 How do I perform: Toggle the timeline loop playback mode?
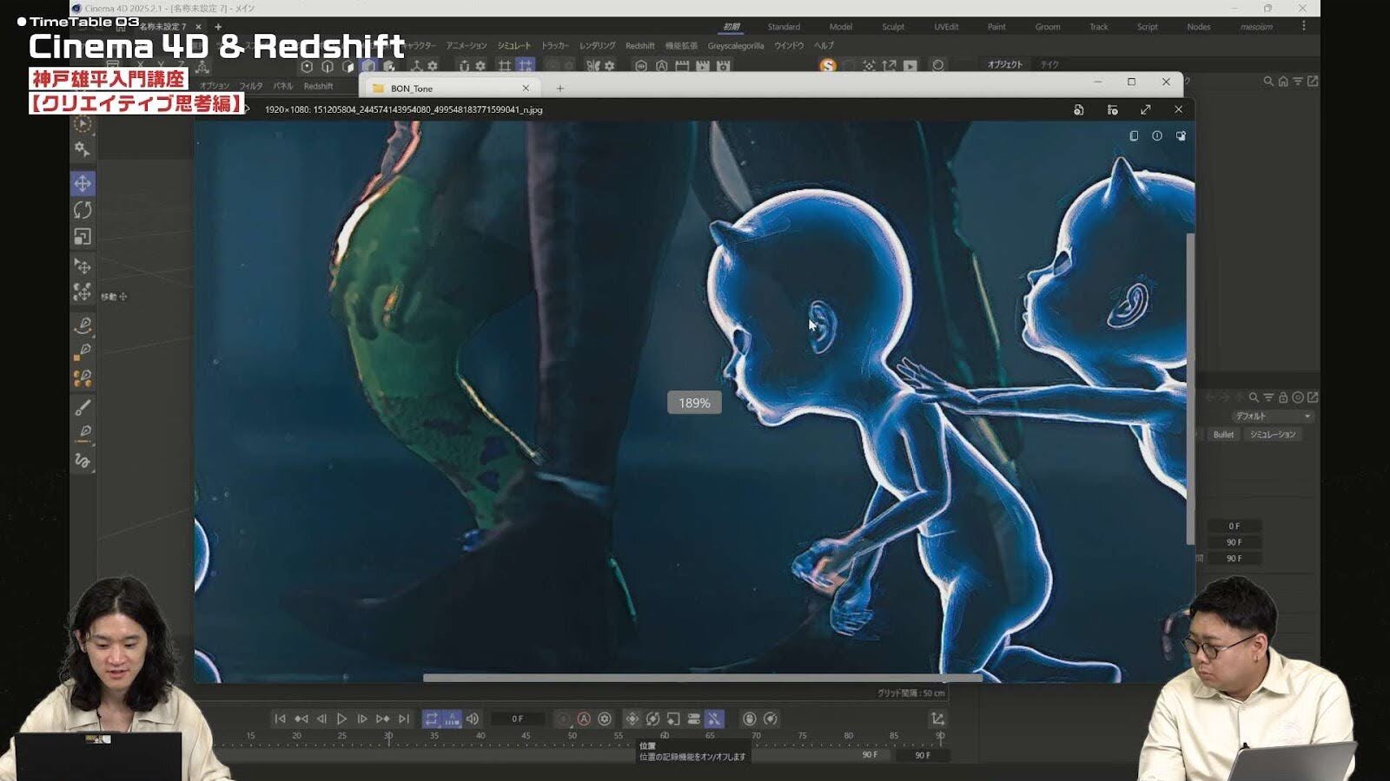431,719
